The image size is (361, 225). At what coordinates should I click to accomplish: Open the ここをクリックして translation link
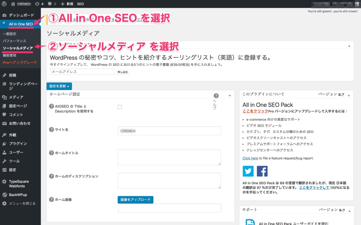(314, 188)
